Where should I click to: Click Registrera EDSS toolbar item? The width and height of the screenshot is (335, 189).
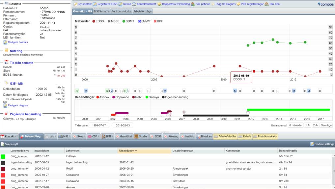pyautogui.click(x=105, y=4)
